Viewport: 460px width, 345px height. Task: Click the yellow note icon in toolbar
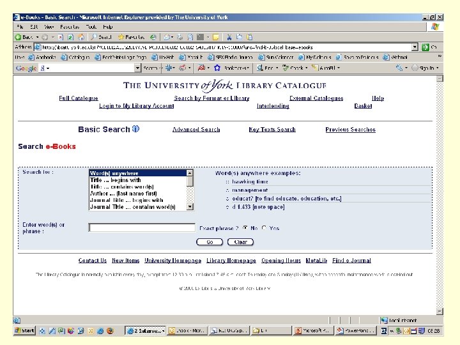(216, 37)
